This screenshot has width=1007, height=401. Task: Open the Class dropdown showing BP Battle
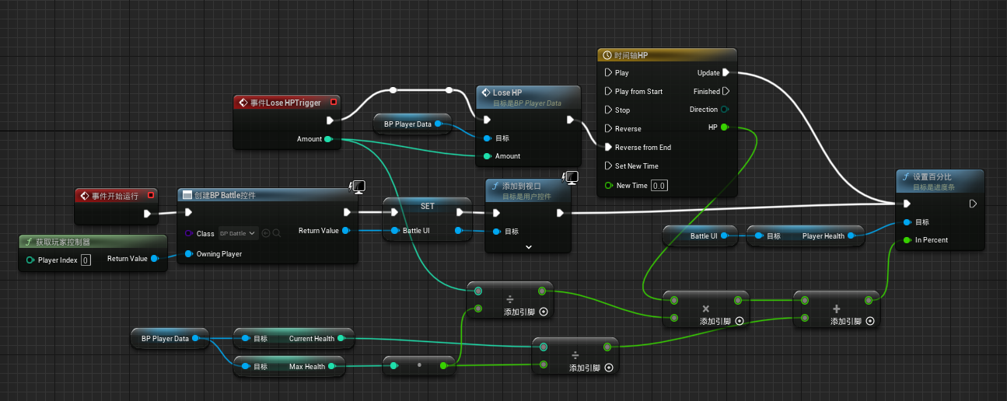(237, 233)
